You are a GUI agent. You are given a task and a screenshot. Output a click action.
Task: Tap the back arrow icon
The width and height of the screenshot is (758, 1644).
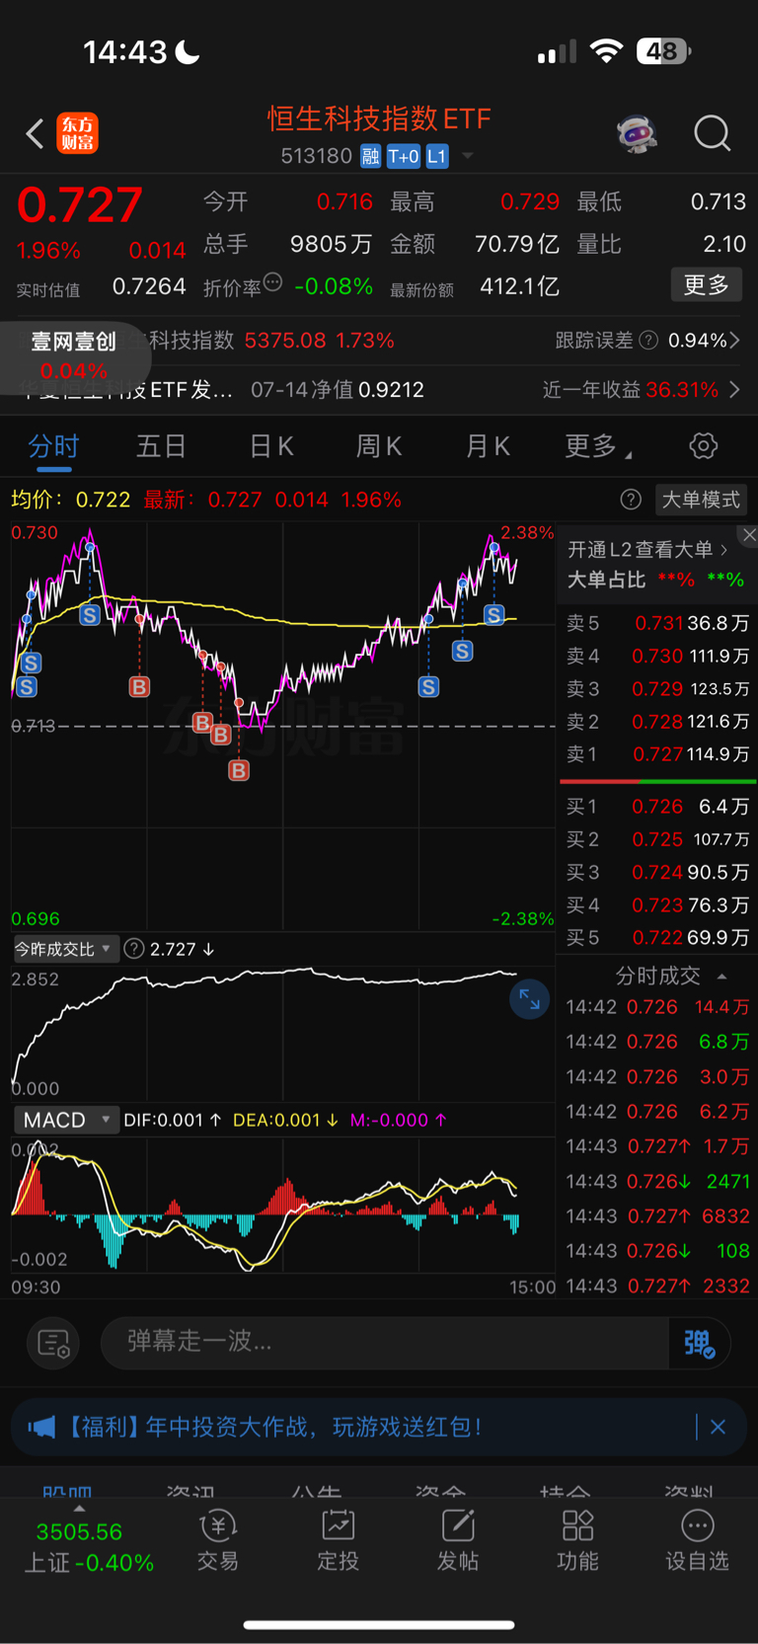[35, 133]
